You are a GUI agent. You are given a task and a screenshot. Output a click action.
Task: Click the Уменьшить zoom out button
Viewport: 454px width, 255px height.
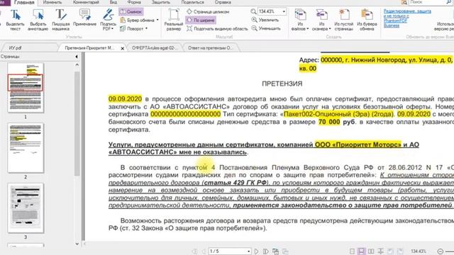click(x=266, y=28)
